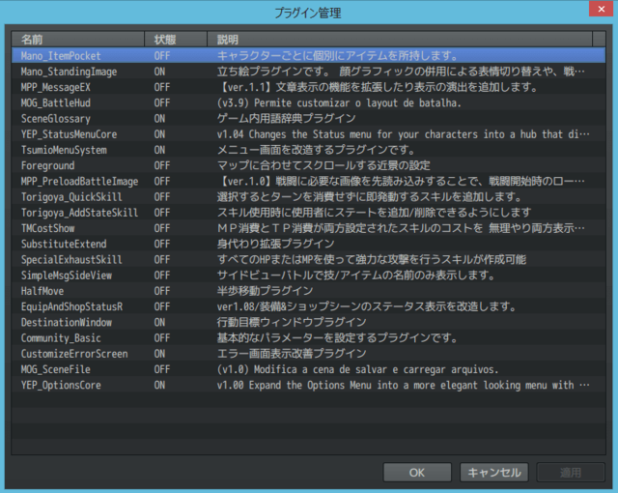618x493 pixels.
Task: Select the SceneGlossary plugin row
Action: (x=309, y=118)
